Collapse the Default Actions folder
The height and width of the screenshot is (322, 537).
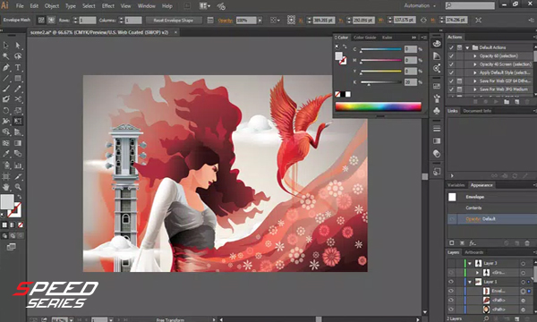[x=467, y=47]
